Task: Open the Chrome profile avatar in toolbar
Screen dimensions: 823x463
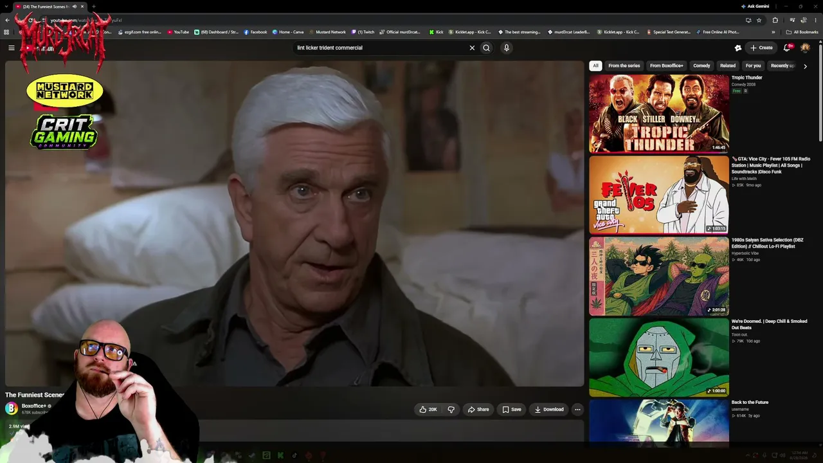Action: pos(804,20)
